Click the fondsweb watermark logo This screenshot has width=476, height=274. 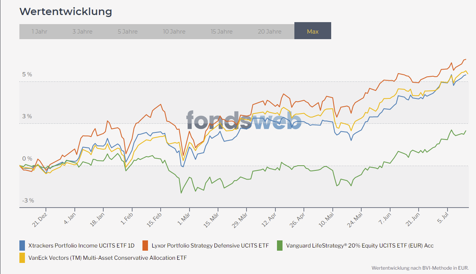click(x=244, y=120)
